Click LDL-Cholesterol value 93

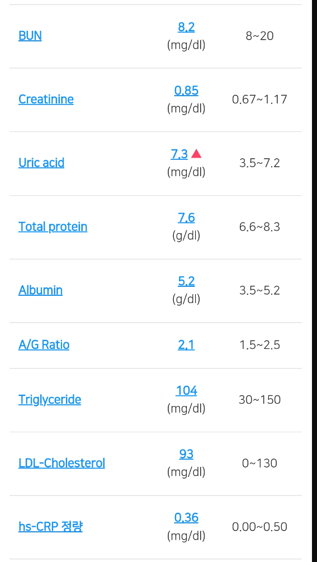click(x=186, y=454)
